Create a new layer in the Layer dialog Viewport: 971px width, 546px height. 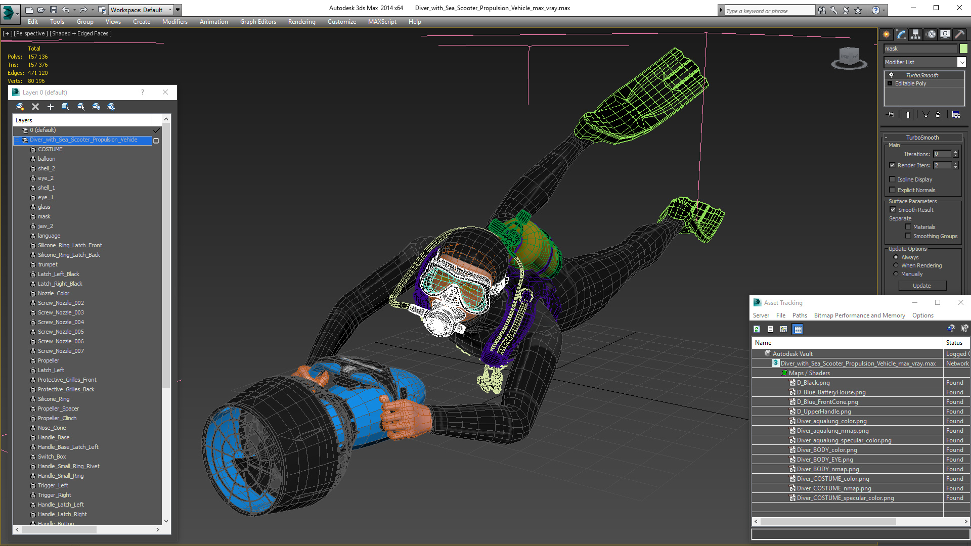[x=20, y=107]
